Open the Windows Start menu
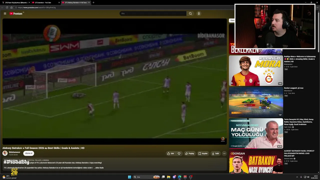 [129, 177]
